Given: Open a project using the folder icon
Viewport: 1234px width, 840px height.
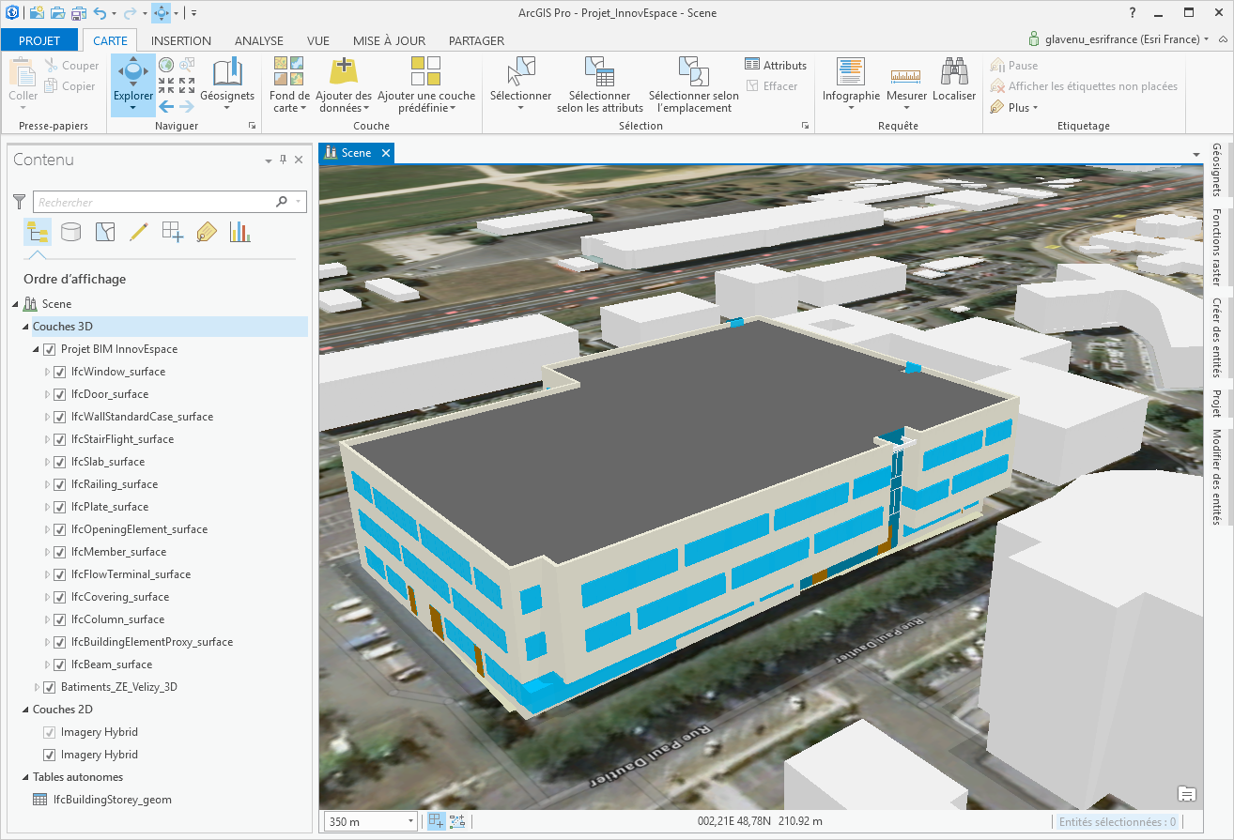Looking at the screenshot, I should coord(56,13).
